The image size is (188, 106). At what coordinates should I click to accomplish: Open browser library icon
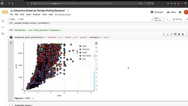[168, 3]
